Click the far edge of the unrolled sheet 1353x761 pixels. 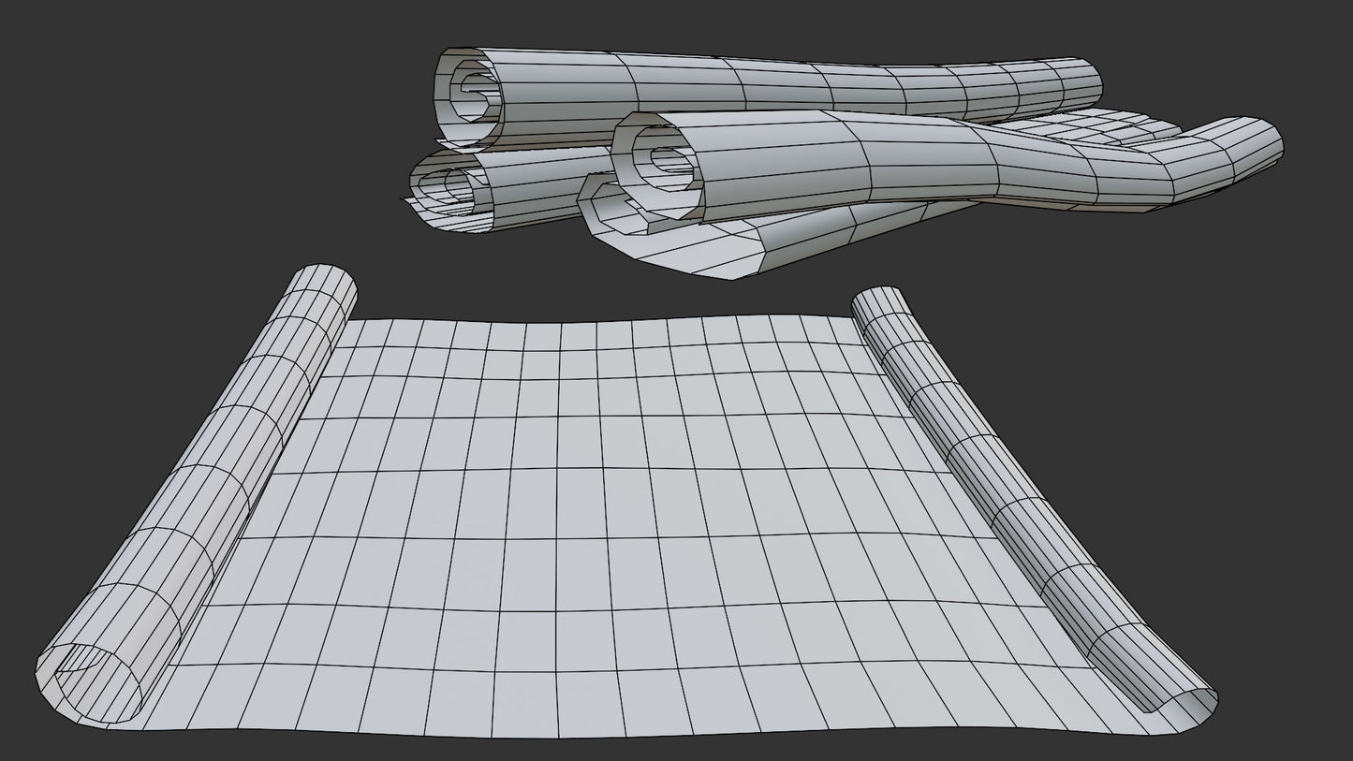point(599,324)
